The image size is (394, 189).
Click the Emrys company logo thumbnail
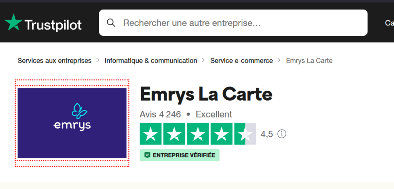pos(72,123)
